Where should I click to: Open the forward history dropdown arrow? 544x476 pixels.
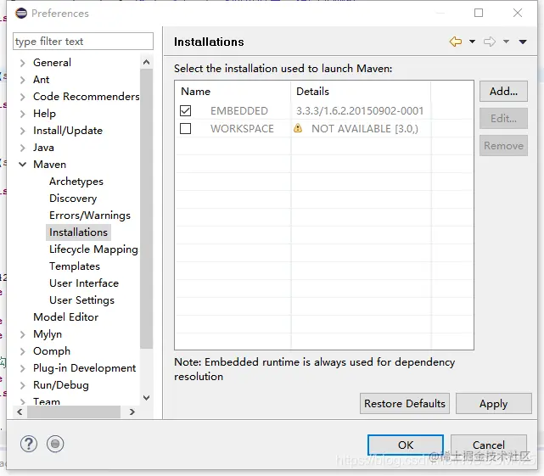[506, 42]
